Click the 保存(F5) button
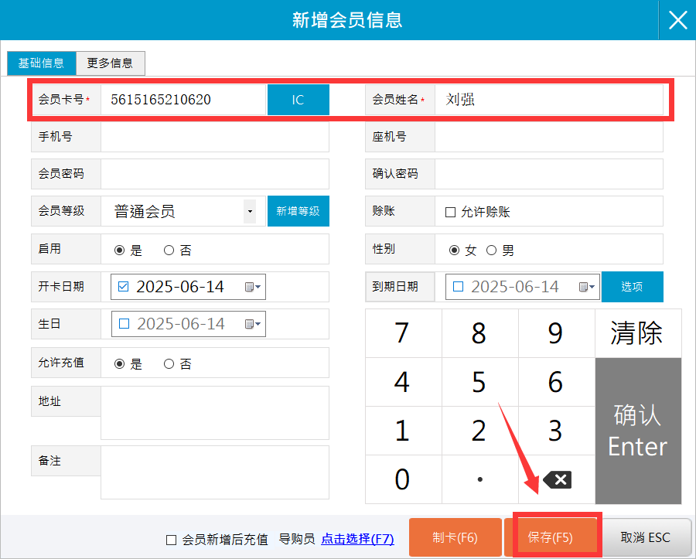The width and height of the screenshot is (696, 559). [x=551, y=538]
